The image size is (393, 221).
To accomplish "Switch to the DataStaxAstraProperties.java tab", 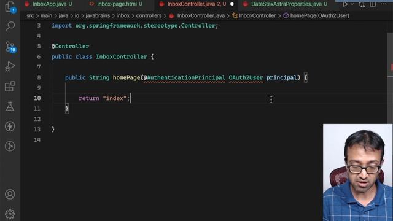I will point(286,4).
